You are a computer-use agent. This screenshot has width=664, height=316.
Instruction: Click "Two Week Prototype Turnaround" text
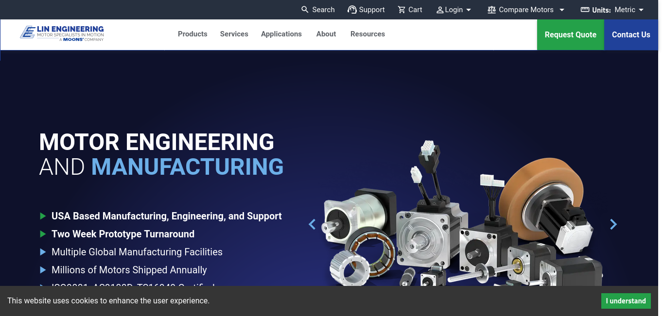pyautogui.click(x=123, y=234)
